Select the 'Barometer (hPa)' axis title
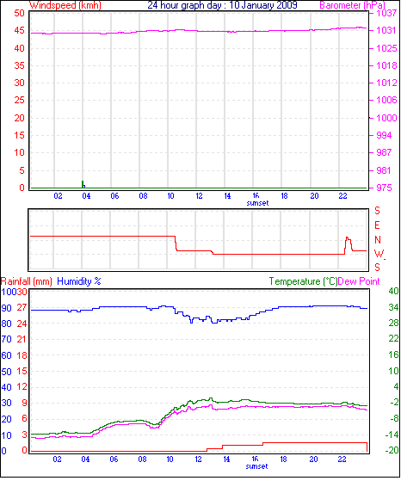401x487 pixels. click(x=352, y=5)
